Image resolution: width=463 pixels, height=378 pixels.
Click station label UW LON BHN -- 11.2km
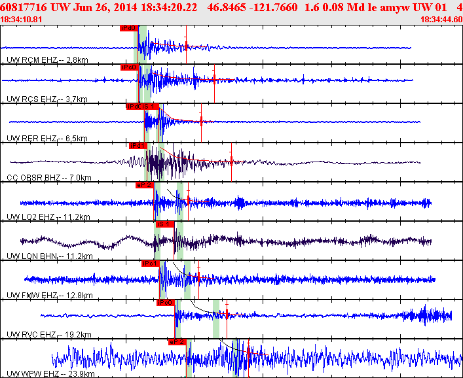[50, 256]
